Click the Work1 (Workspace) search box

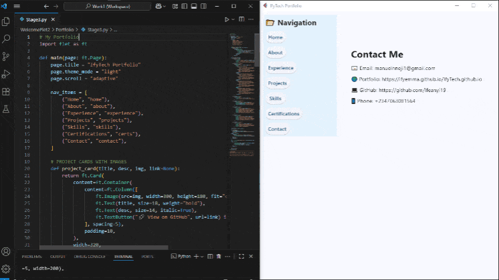click(x=107, y=6)
